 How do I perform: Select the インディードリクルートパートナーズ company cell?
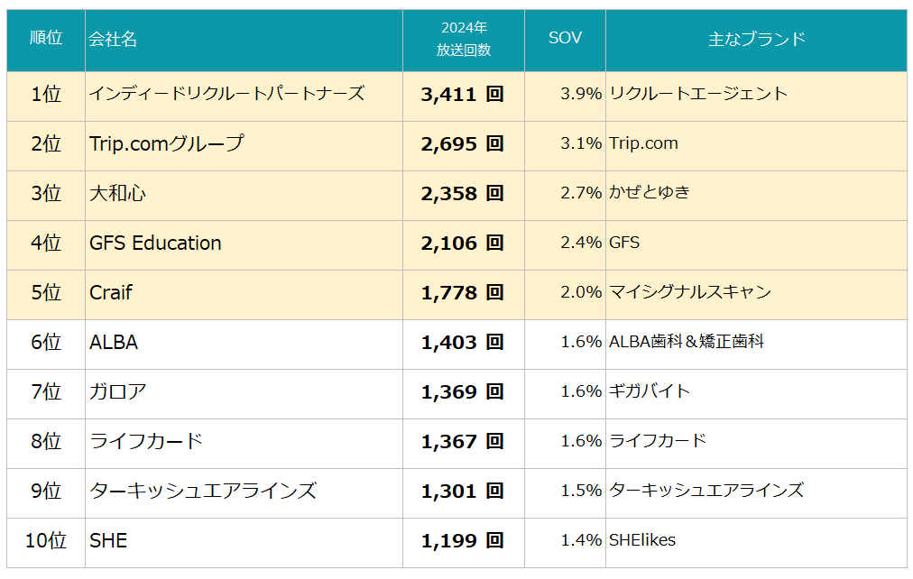tap(226, 94)
